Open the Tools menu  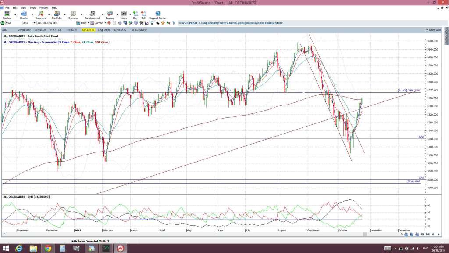32,8
